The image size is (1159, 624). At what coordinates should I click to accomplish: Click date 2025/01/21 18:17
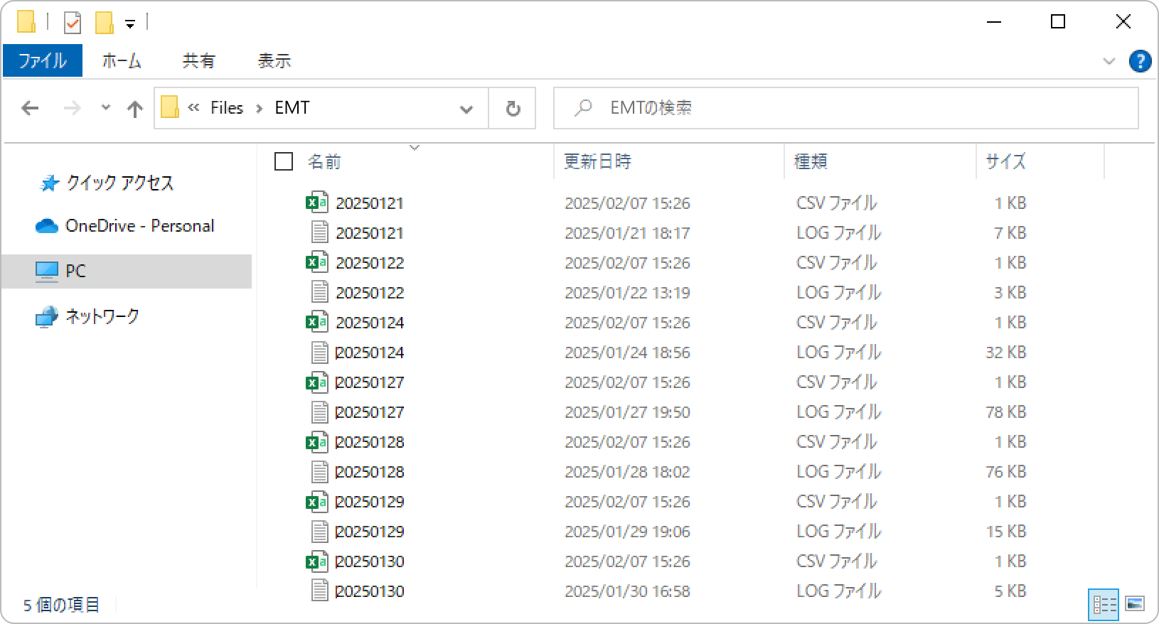627,233
